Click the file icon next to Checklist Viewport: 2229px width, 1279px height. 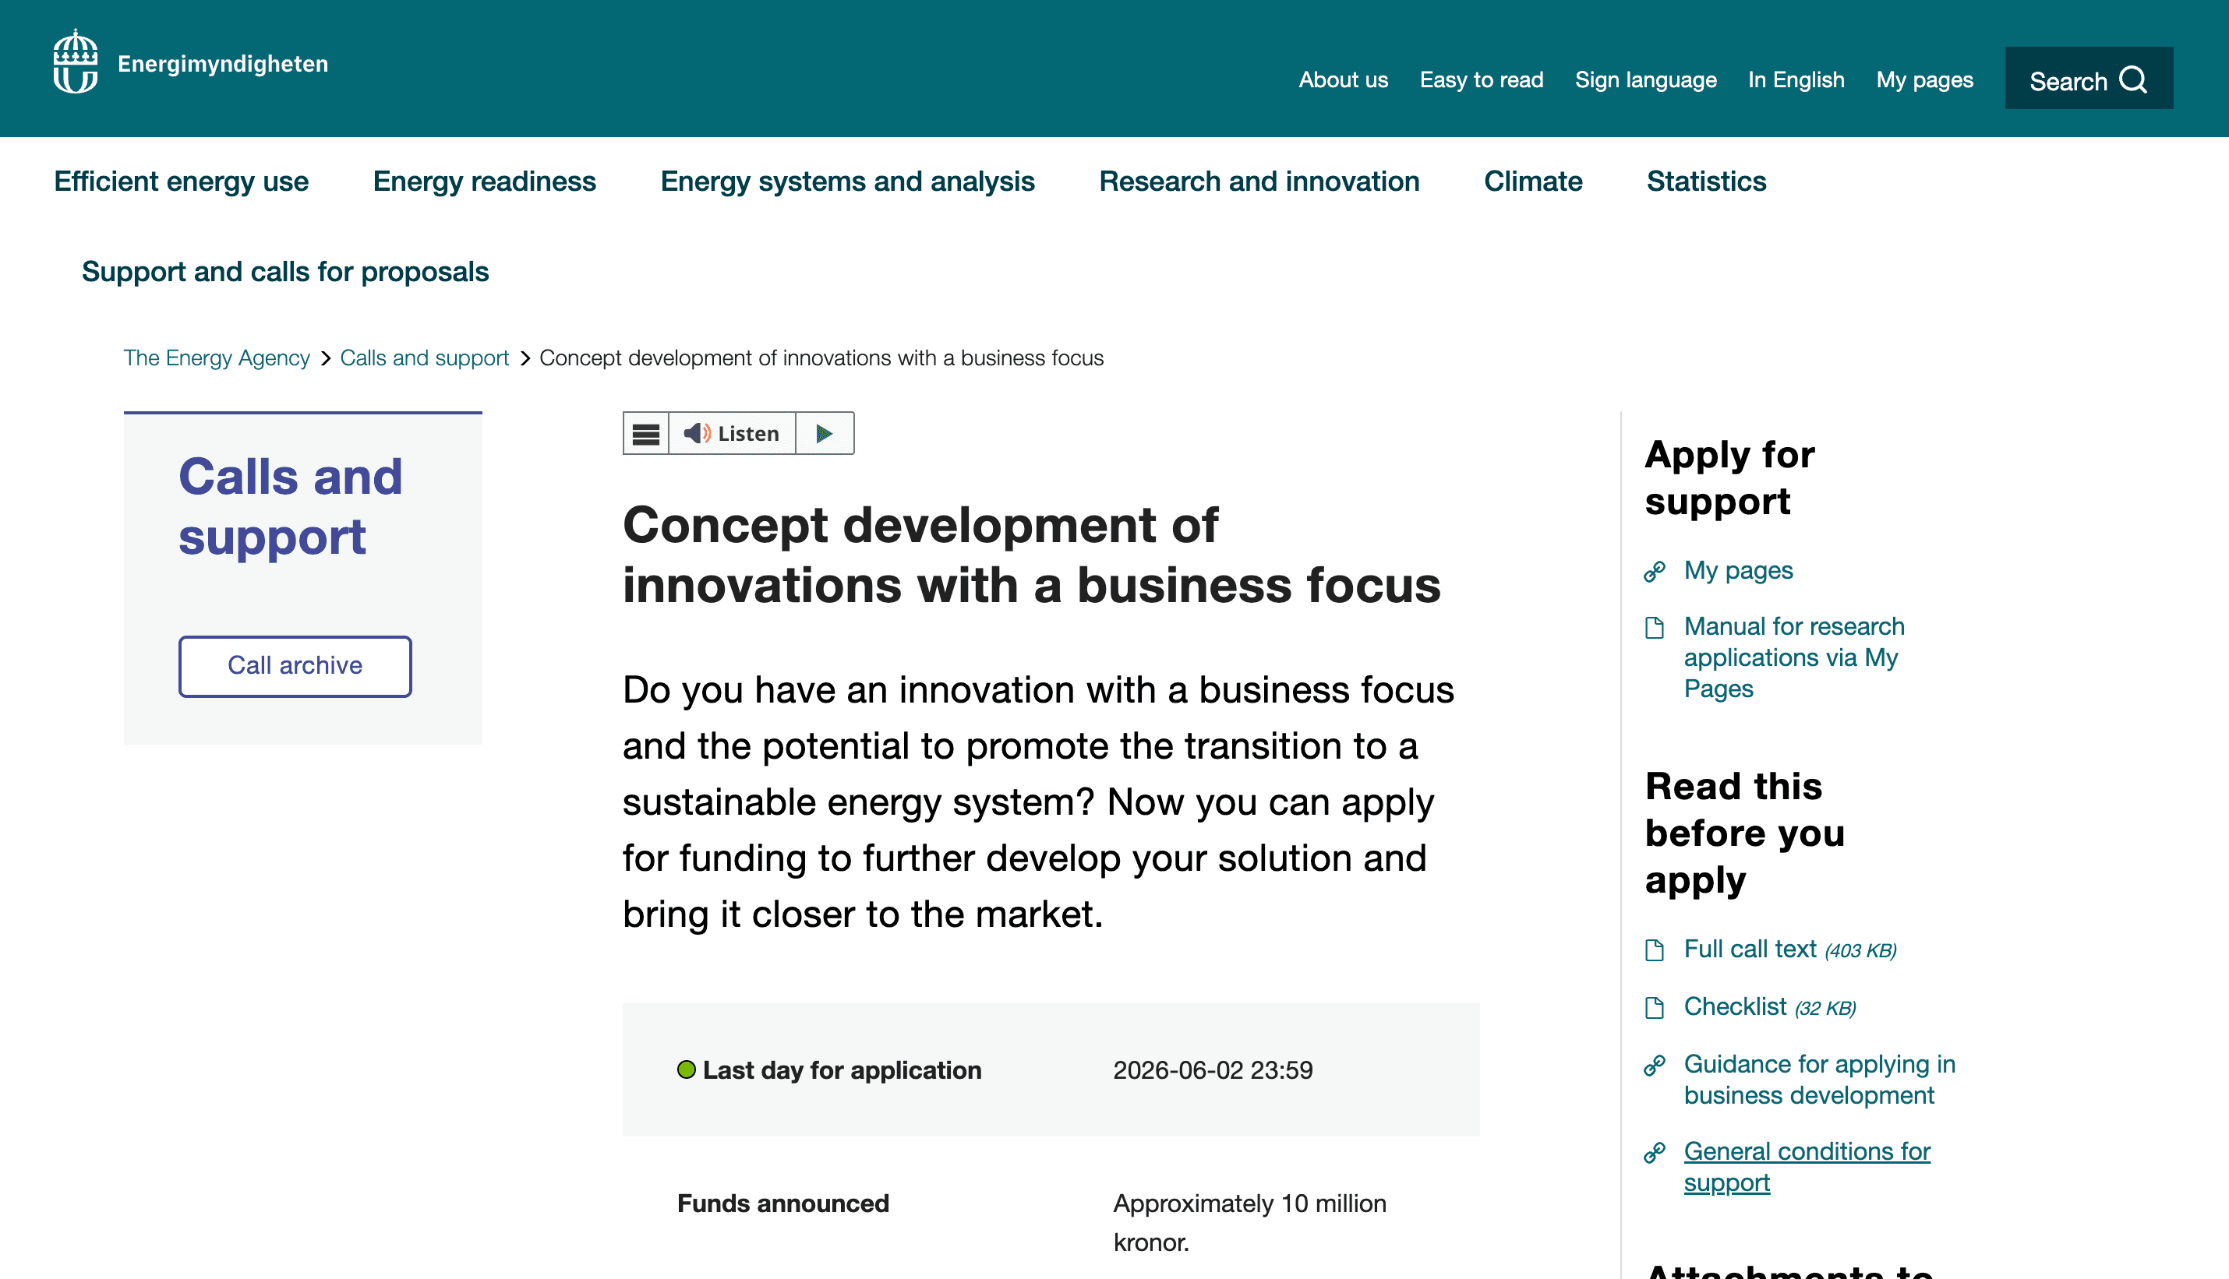1656,1008
